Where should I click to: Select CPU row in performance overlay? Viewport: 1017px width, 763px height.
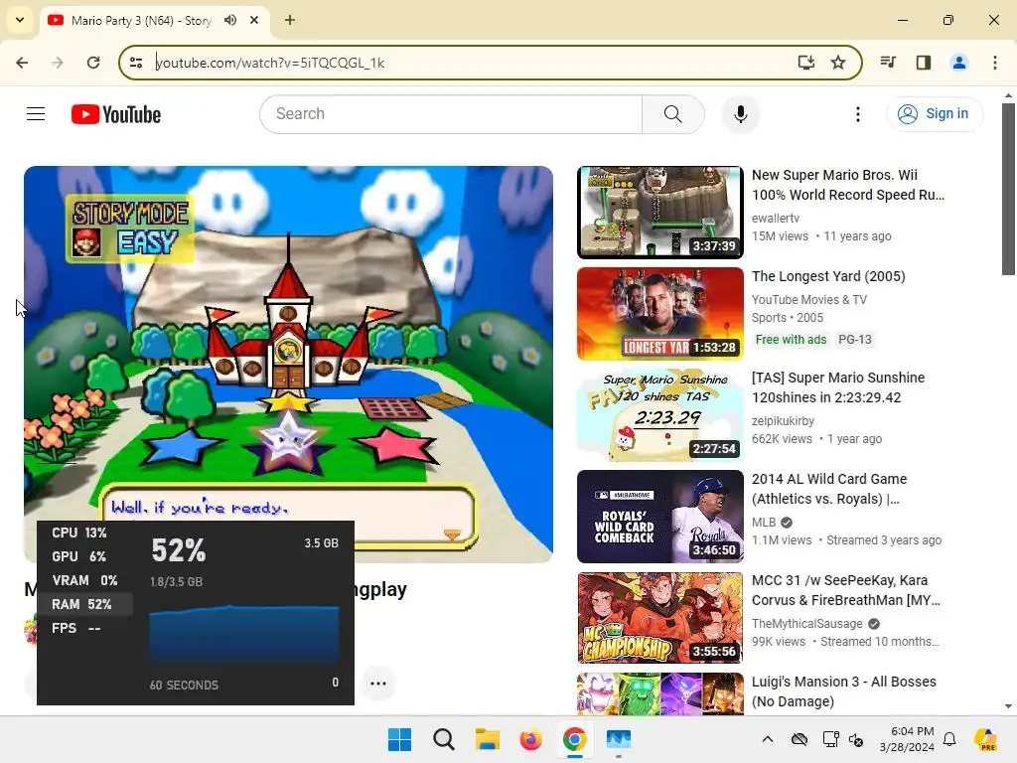[85, 533]
